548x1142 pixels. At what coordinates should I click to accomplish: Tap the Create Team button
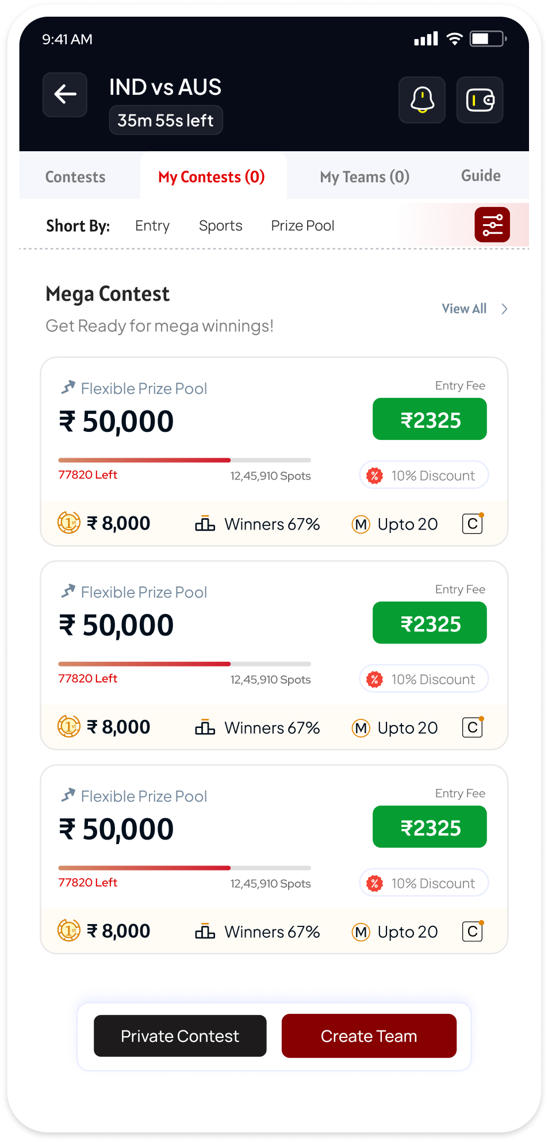(x=369, y=1036)
